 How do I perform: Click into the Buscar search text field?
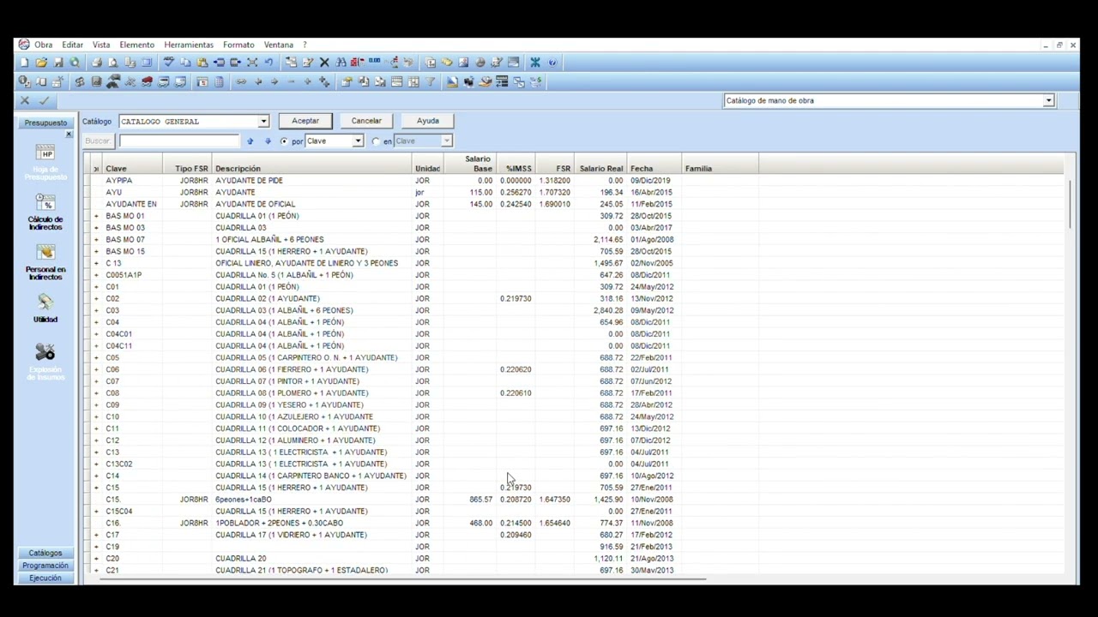pyautogui.click(x=179, y=141)
